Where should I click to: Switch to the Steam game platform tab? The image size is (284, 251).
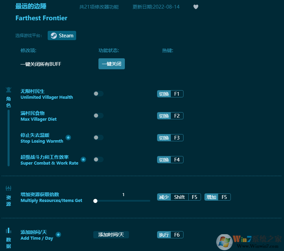click(x=62, y=35)
